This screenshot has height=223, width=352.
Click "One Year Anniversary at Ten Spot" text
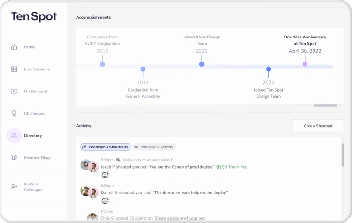[305, 40]
